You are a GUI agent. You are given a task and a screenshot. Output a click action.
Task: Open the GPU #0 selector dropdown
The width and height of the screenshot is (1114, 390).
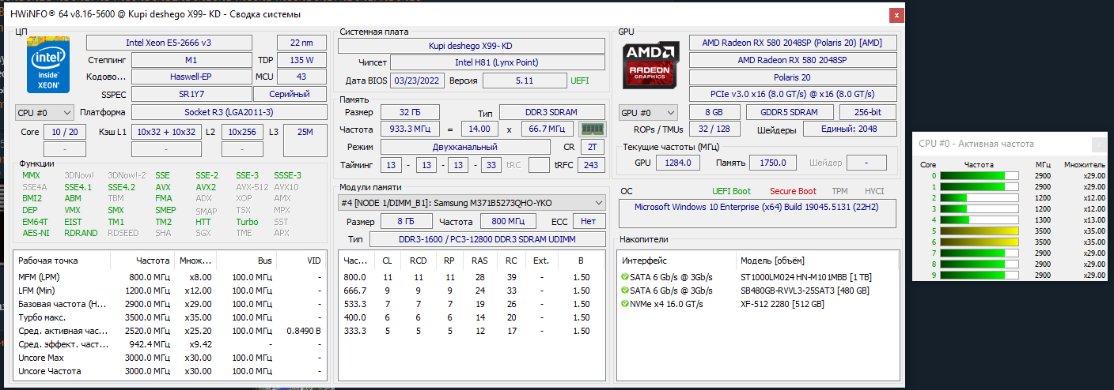click(x=649, y=112)
